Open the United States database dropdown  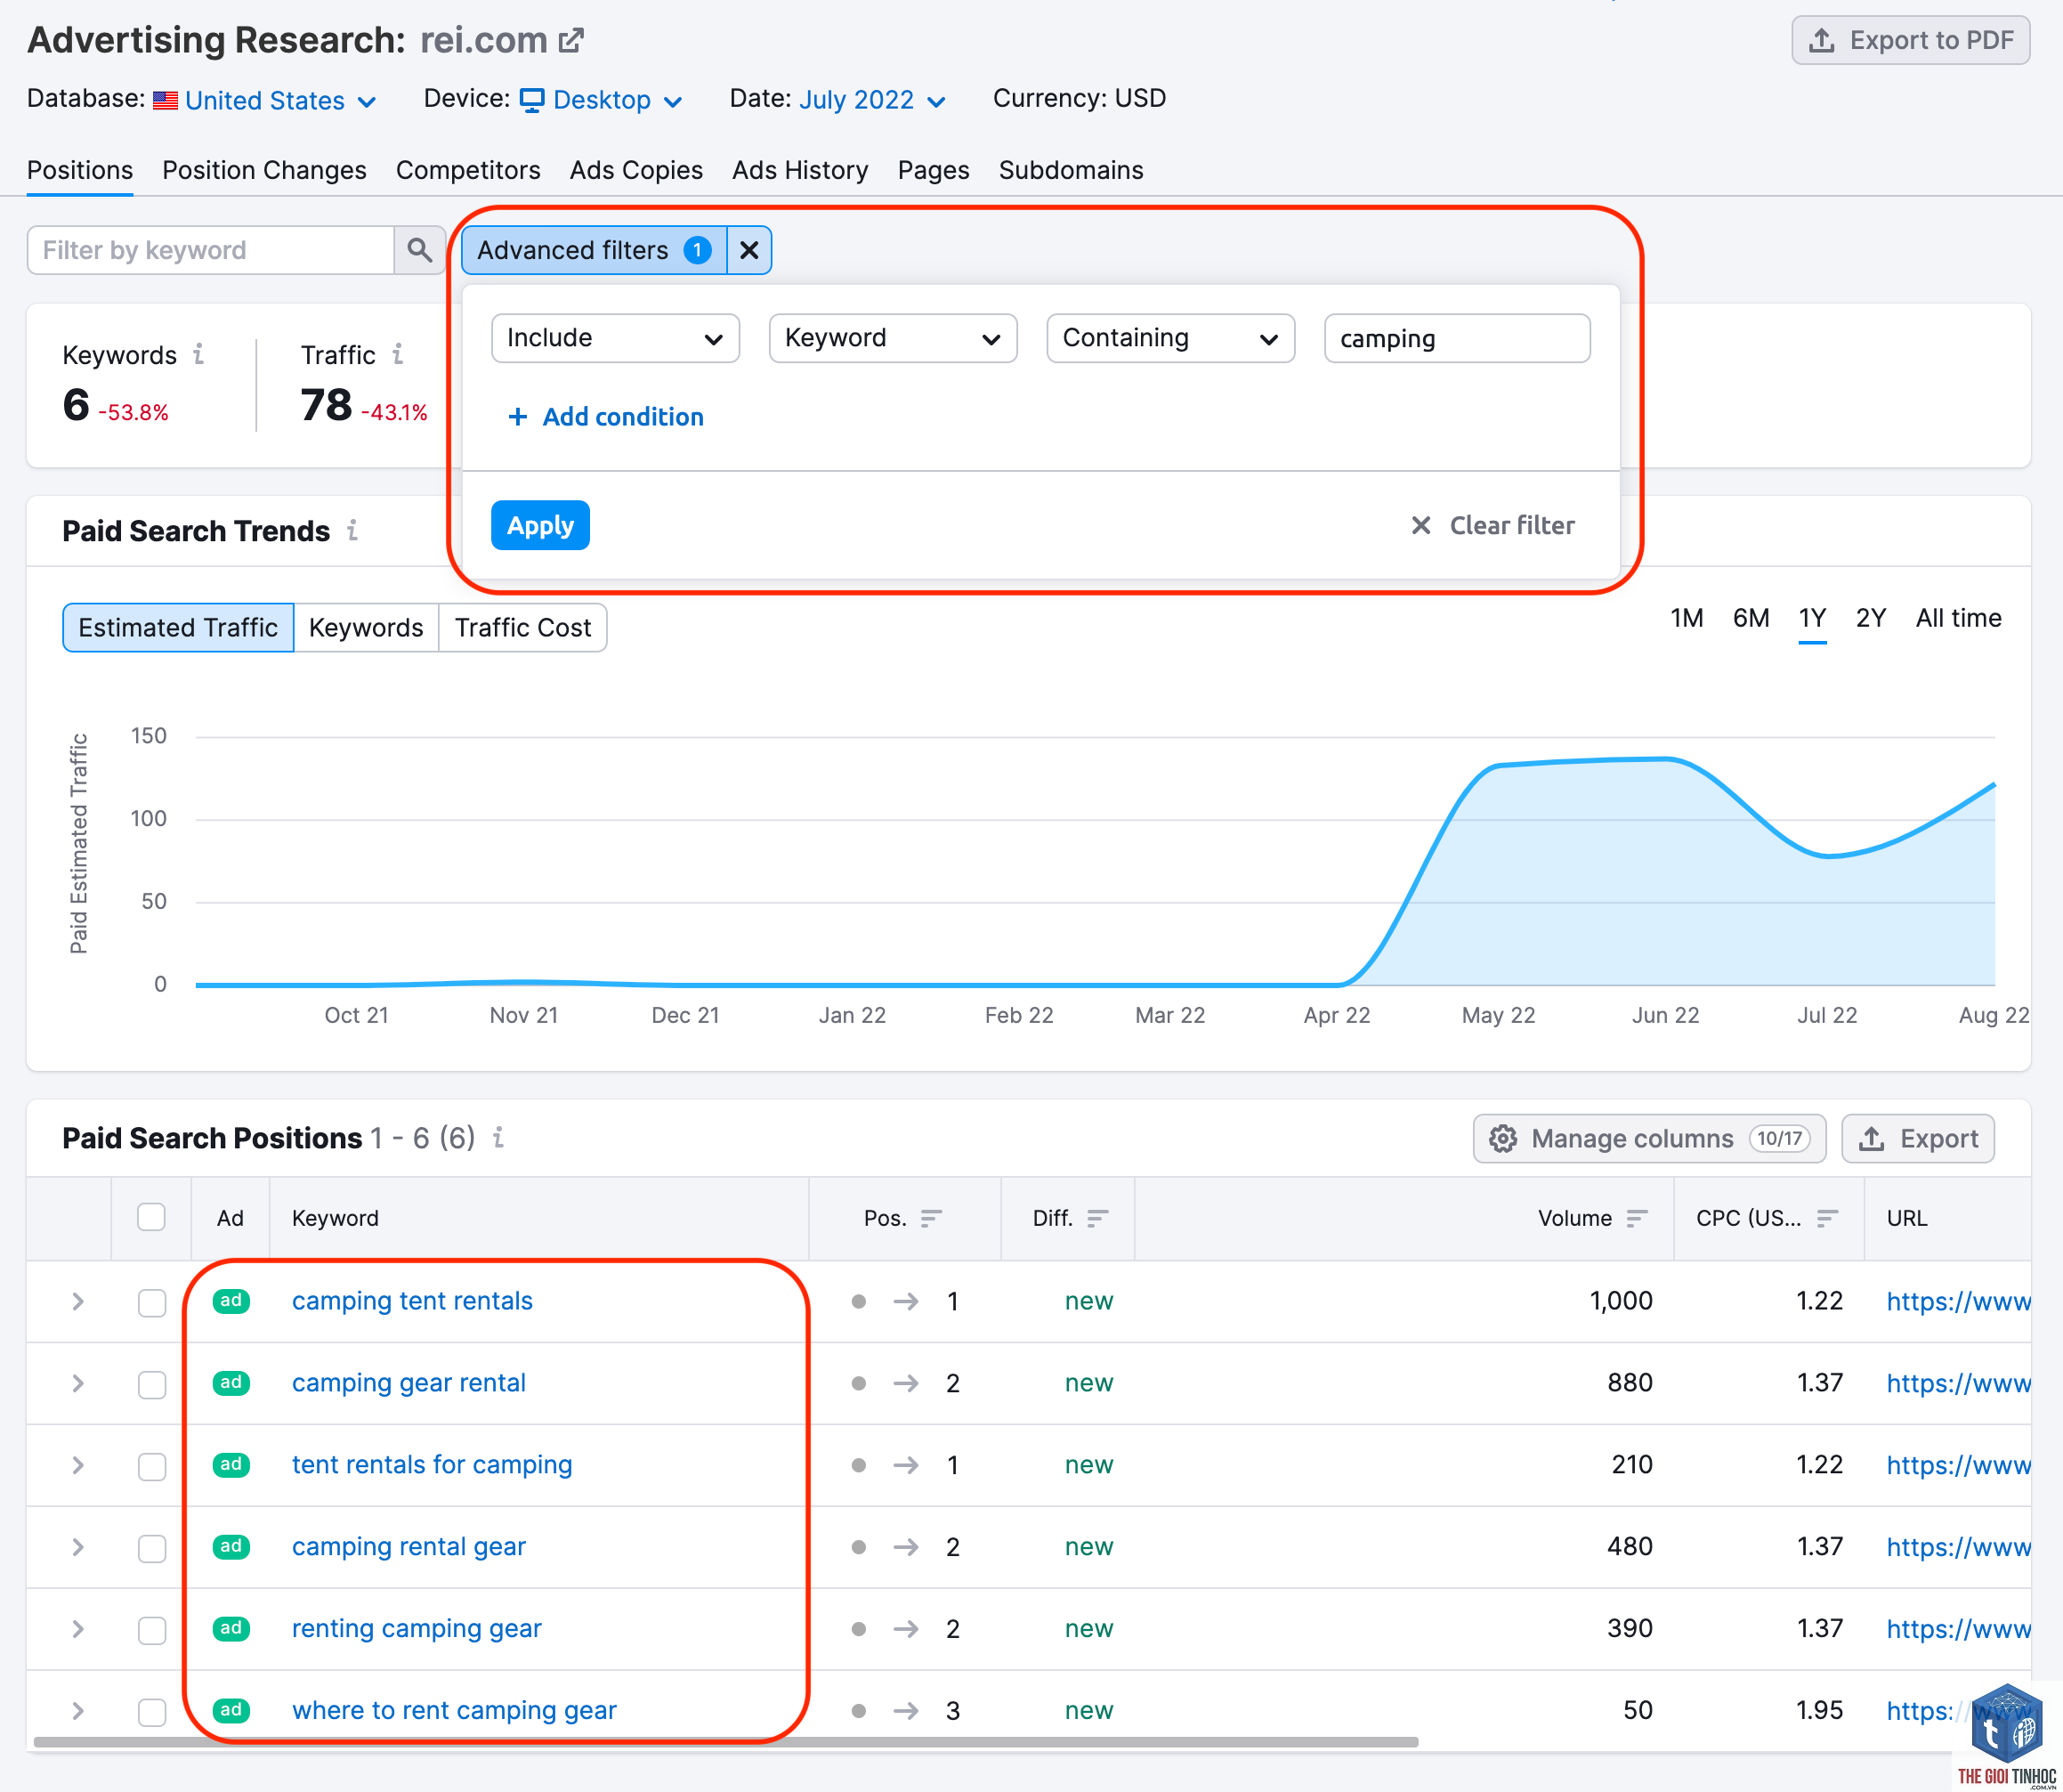265,100
